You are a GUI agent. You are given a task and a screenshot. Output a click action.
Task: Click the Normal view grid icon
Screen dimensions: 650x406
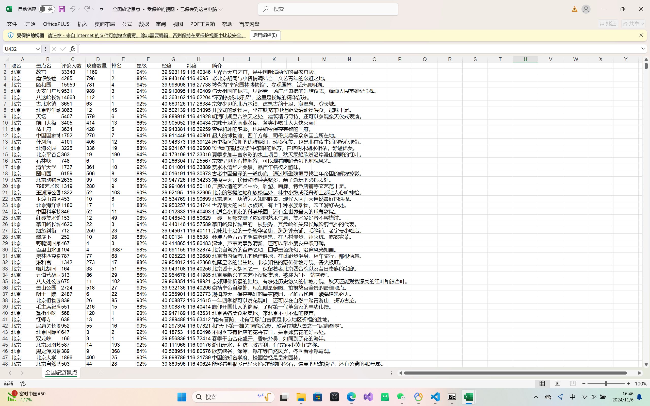(x=542, y=383)
